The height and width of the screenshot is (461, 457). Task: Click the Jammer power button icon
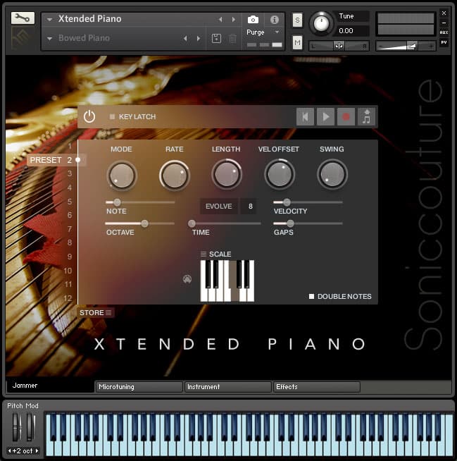click(89, 116)
